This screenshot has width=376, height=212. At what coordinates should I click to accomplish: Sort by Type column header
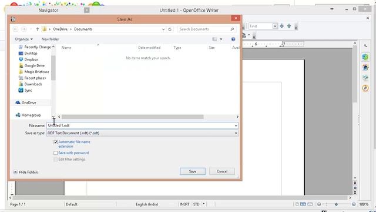(177, 48)
